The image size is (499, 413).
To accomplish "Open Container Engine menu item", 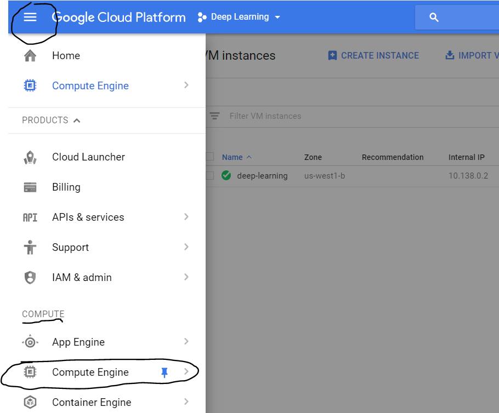I will click(92, 403).
